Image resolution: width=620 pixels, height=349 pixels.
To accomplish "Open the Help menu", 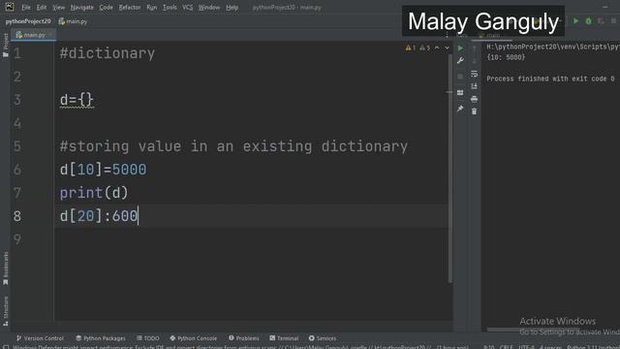I will 232,7.
